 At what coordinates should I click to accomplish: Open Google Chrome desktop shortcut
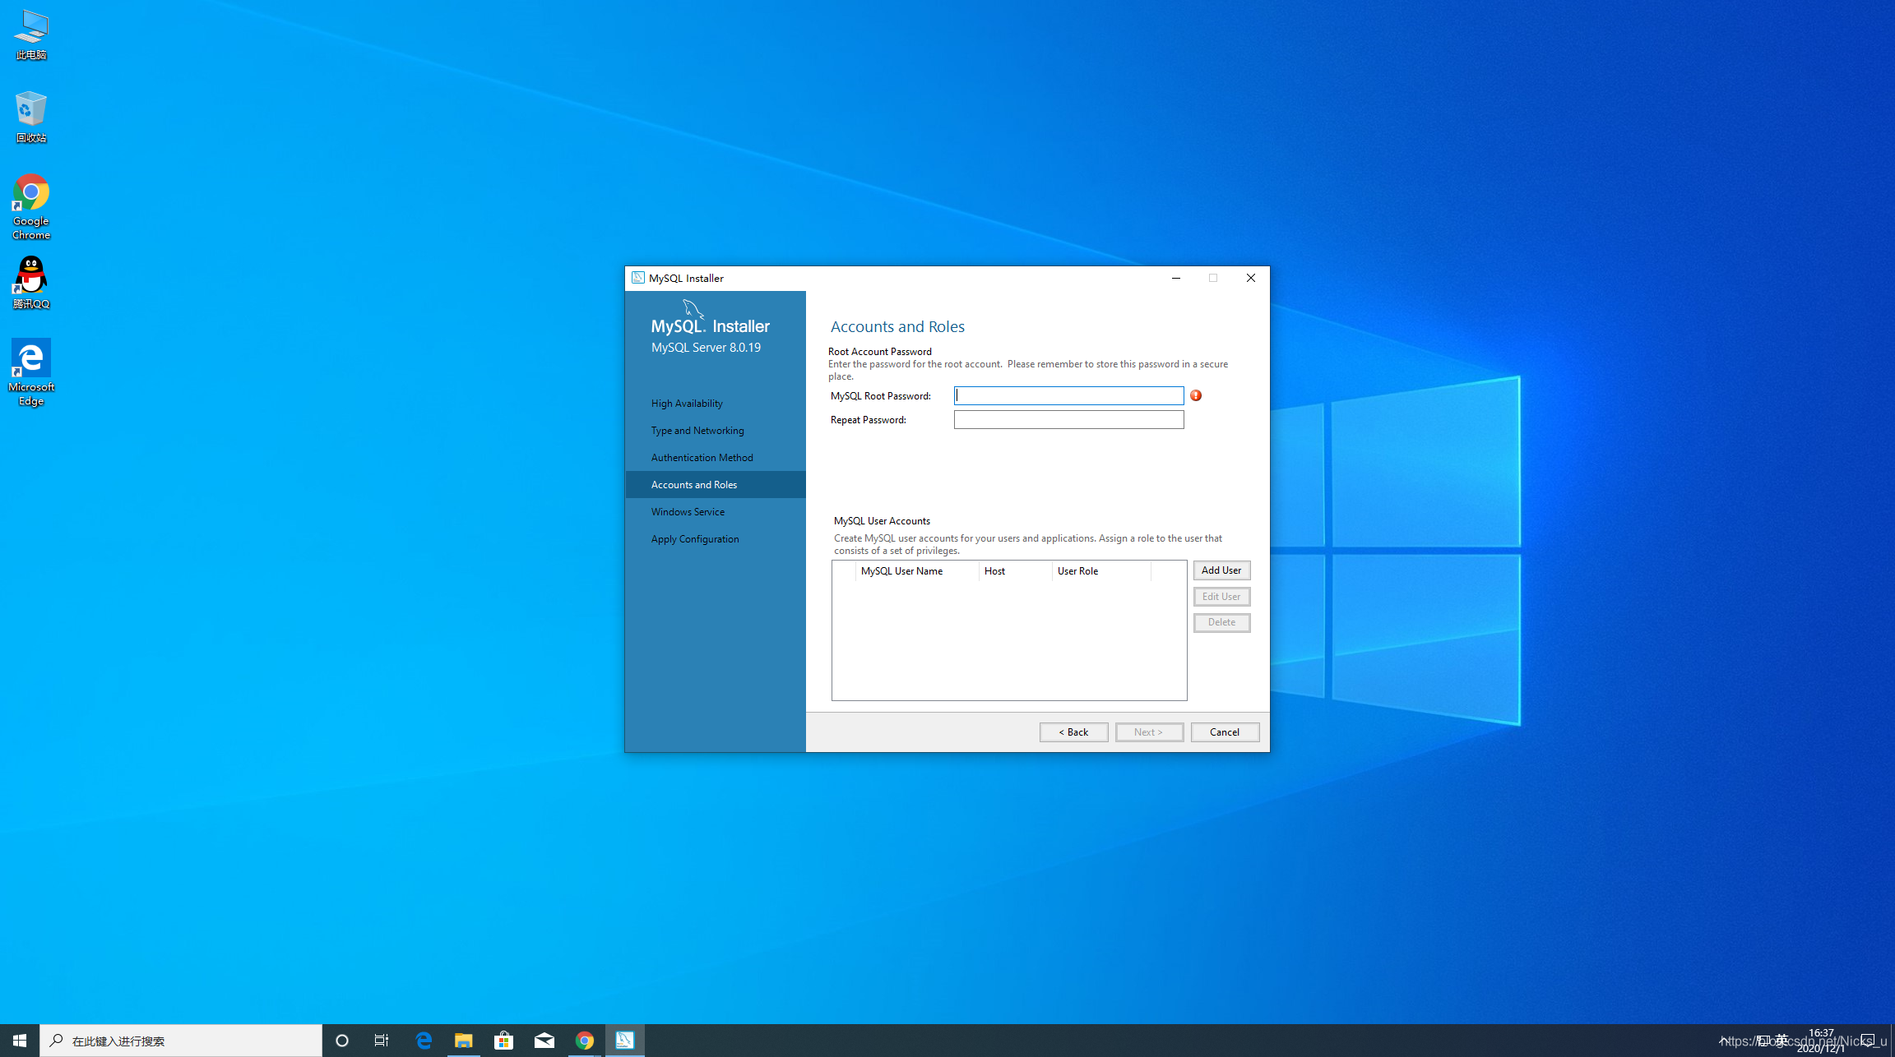coord(31,205)
